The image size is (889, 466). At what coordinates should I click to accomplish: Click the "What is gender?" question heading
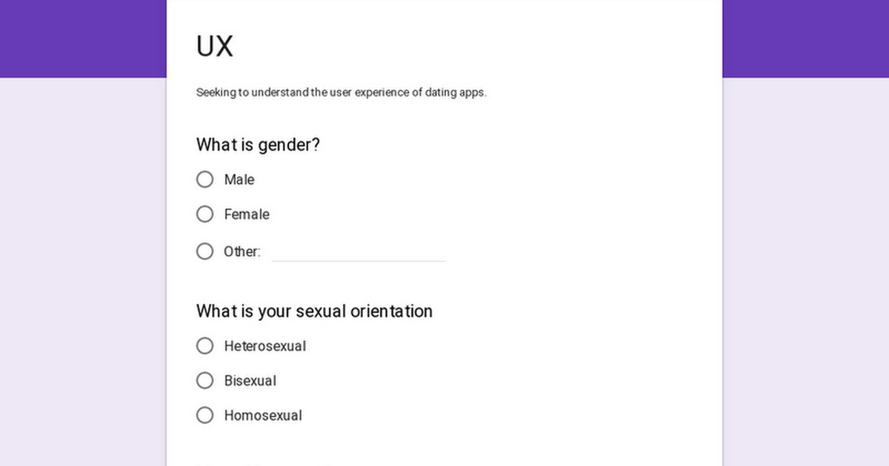point(258,145)
